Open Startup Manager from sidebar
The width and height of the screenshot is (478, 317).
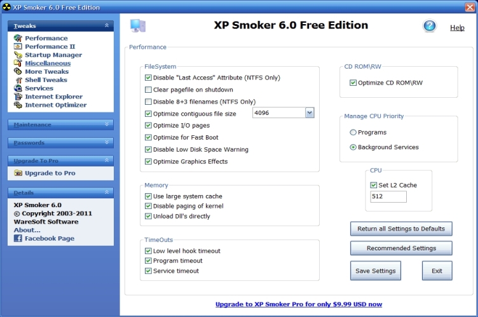(53, 55)
